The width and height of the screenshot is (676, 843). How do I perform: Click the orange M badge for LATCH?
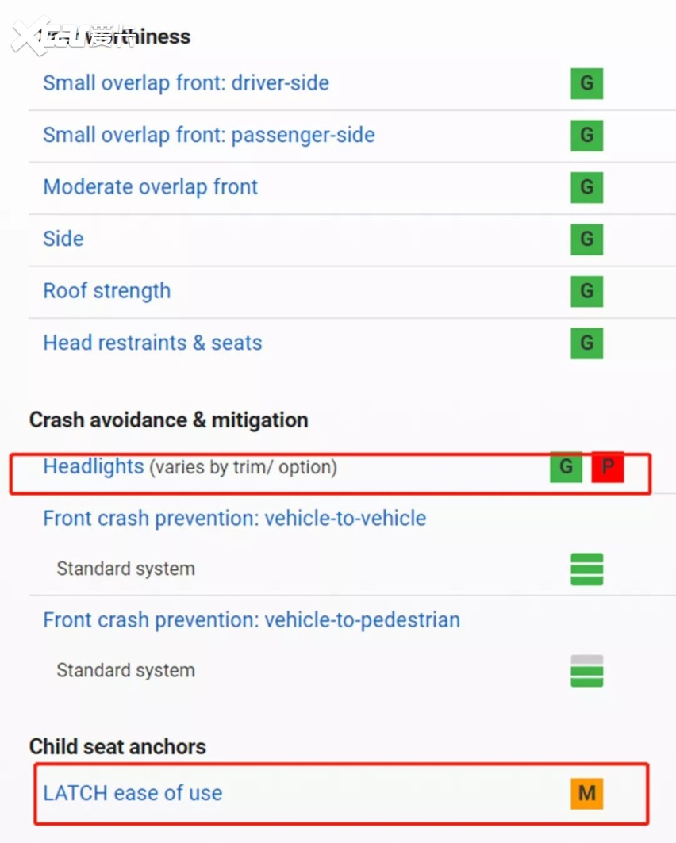586,793
